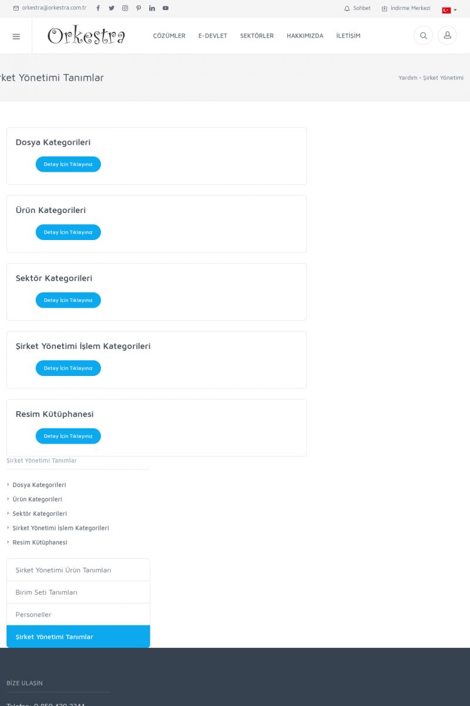This screenshot has width=470, height=706.
Task: Click detail button under Resim Kütüphanesi
Action: (x=68, y=436)
